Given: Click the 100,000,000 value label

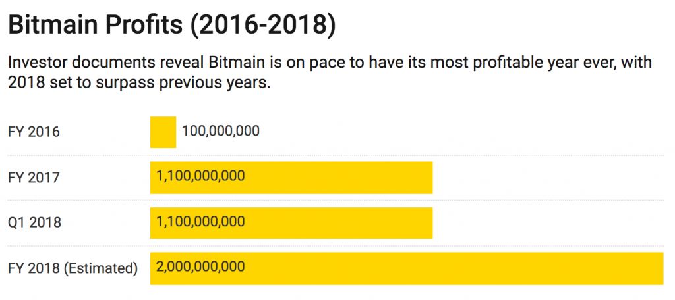Looking at the screenshot, I should (x=221, y=131).
